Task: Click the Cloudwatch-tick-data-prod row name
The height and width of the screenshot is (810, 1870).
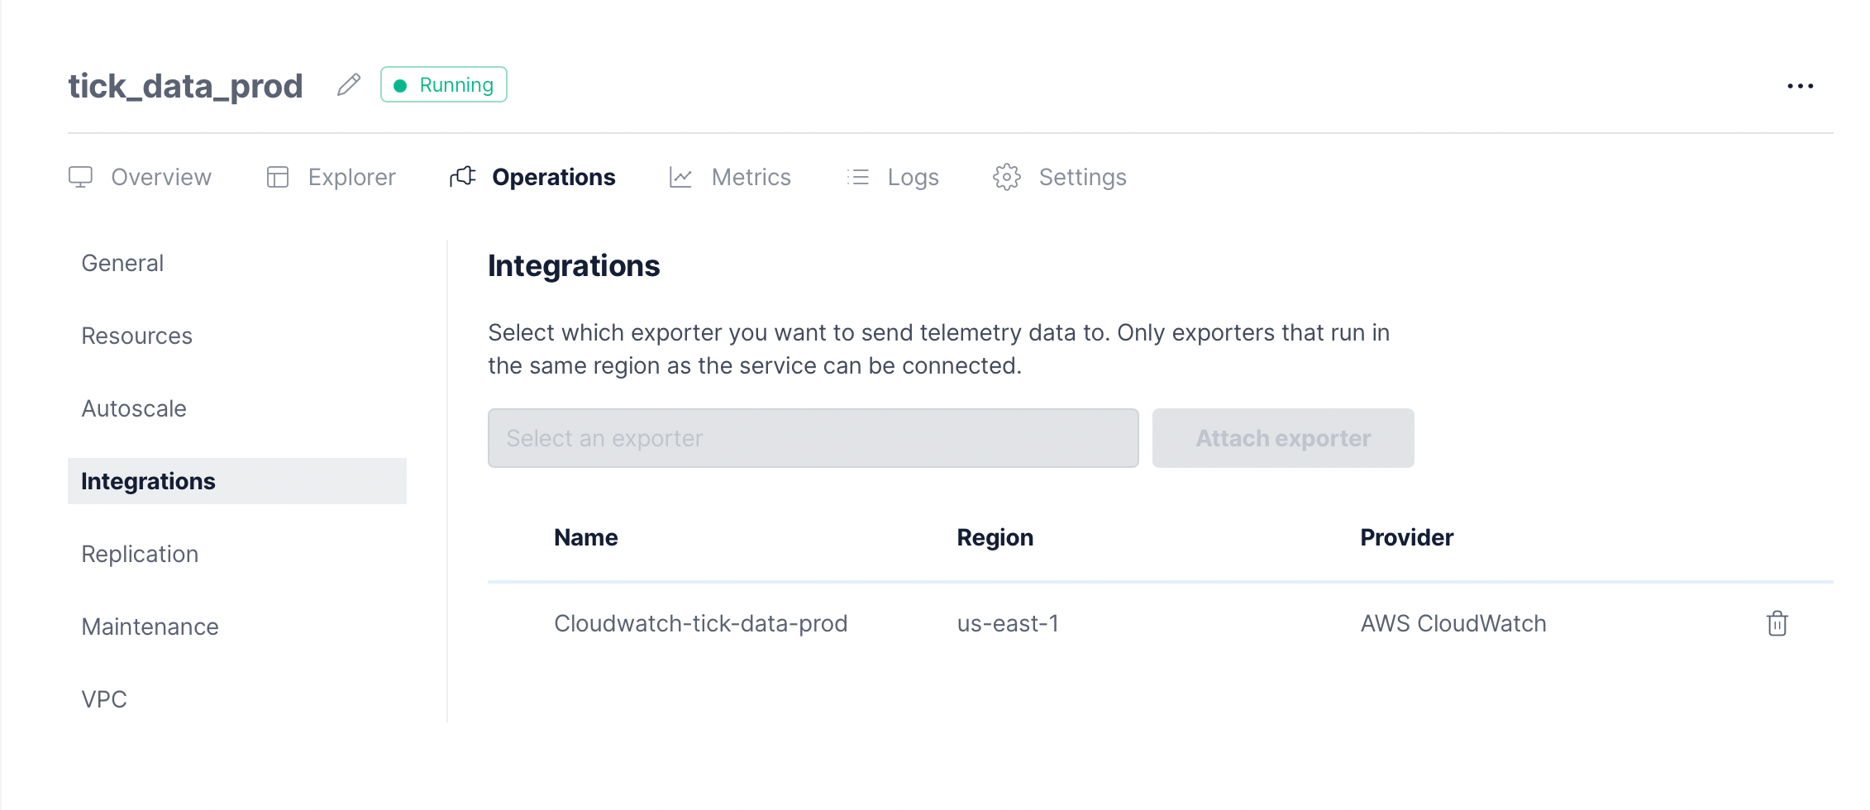Action: pos(700,623)
